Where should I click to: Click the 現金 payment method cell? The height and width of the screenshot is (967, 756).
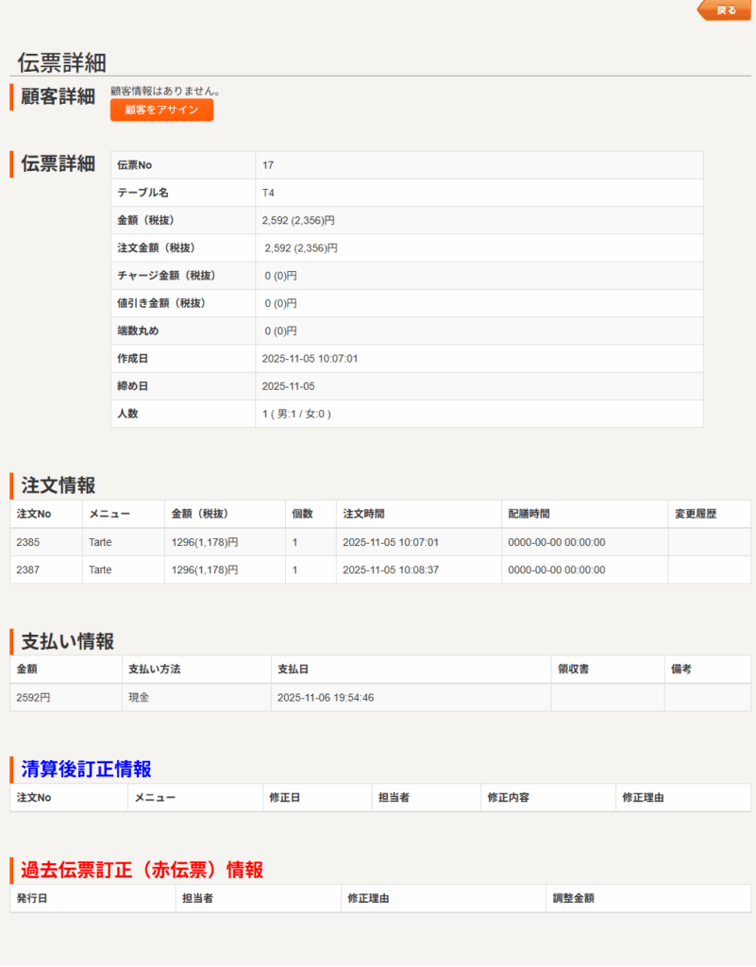(x=139, y=698)
